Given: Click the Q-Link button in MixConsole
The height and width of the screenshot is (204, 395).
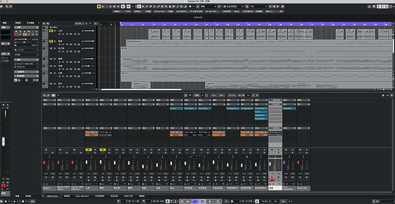Looking at the screenshot, I should click(x=232, y=95).
